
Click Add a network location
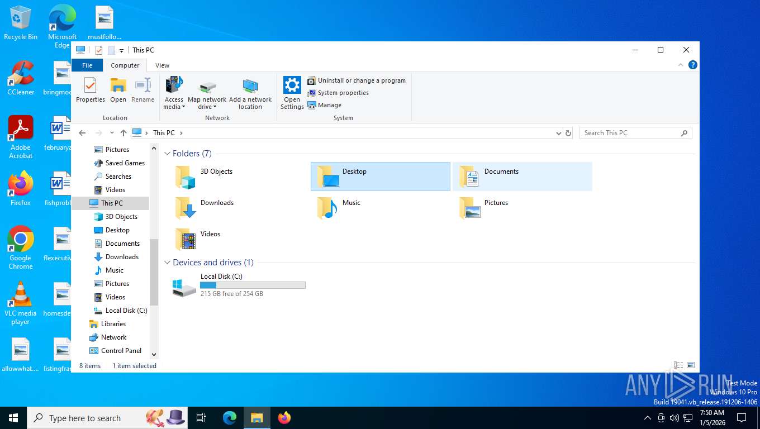point(250,93)
